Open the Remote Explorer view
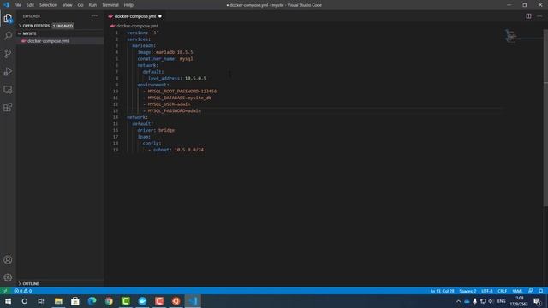Viewport: 548px width, 308px height. click(x=8, y=89)
